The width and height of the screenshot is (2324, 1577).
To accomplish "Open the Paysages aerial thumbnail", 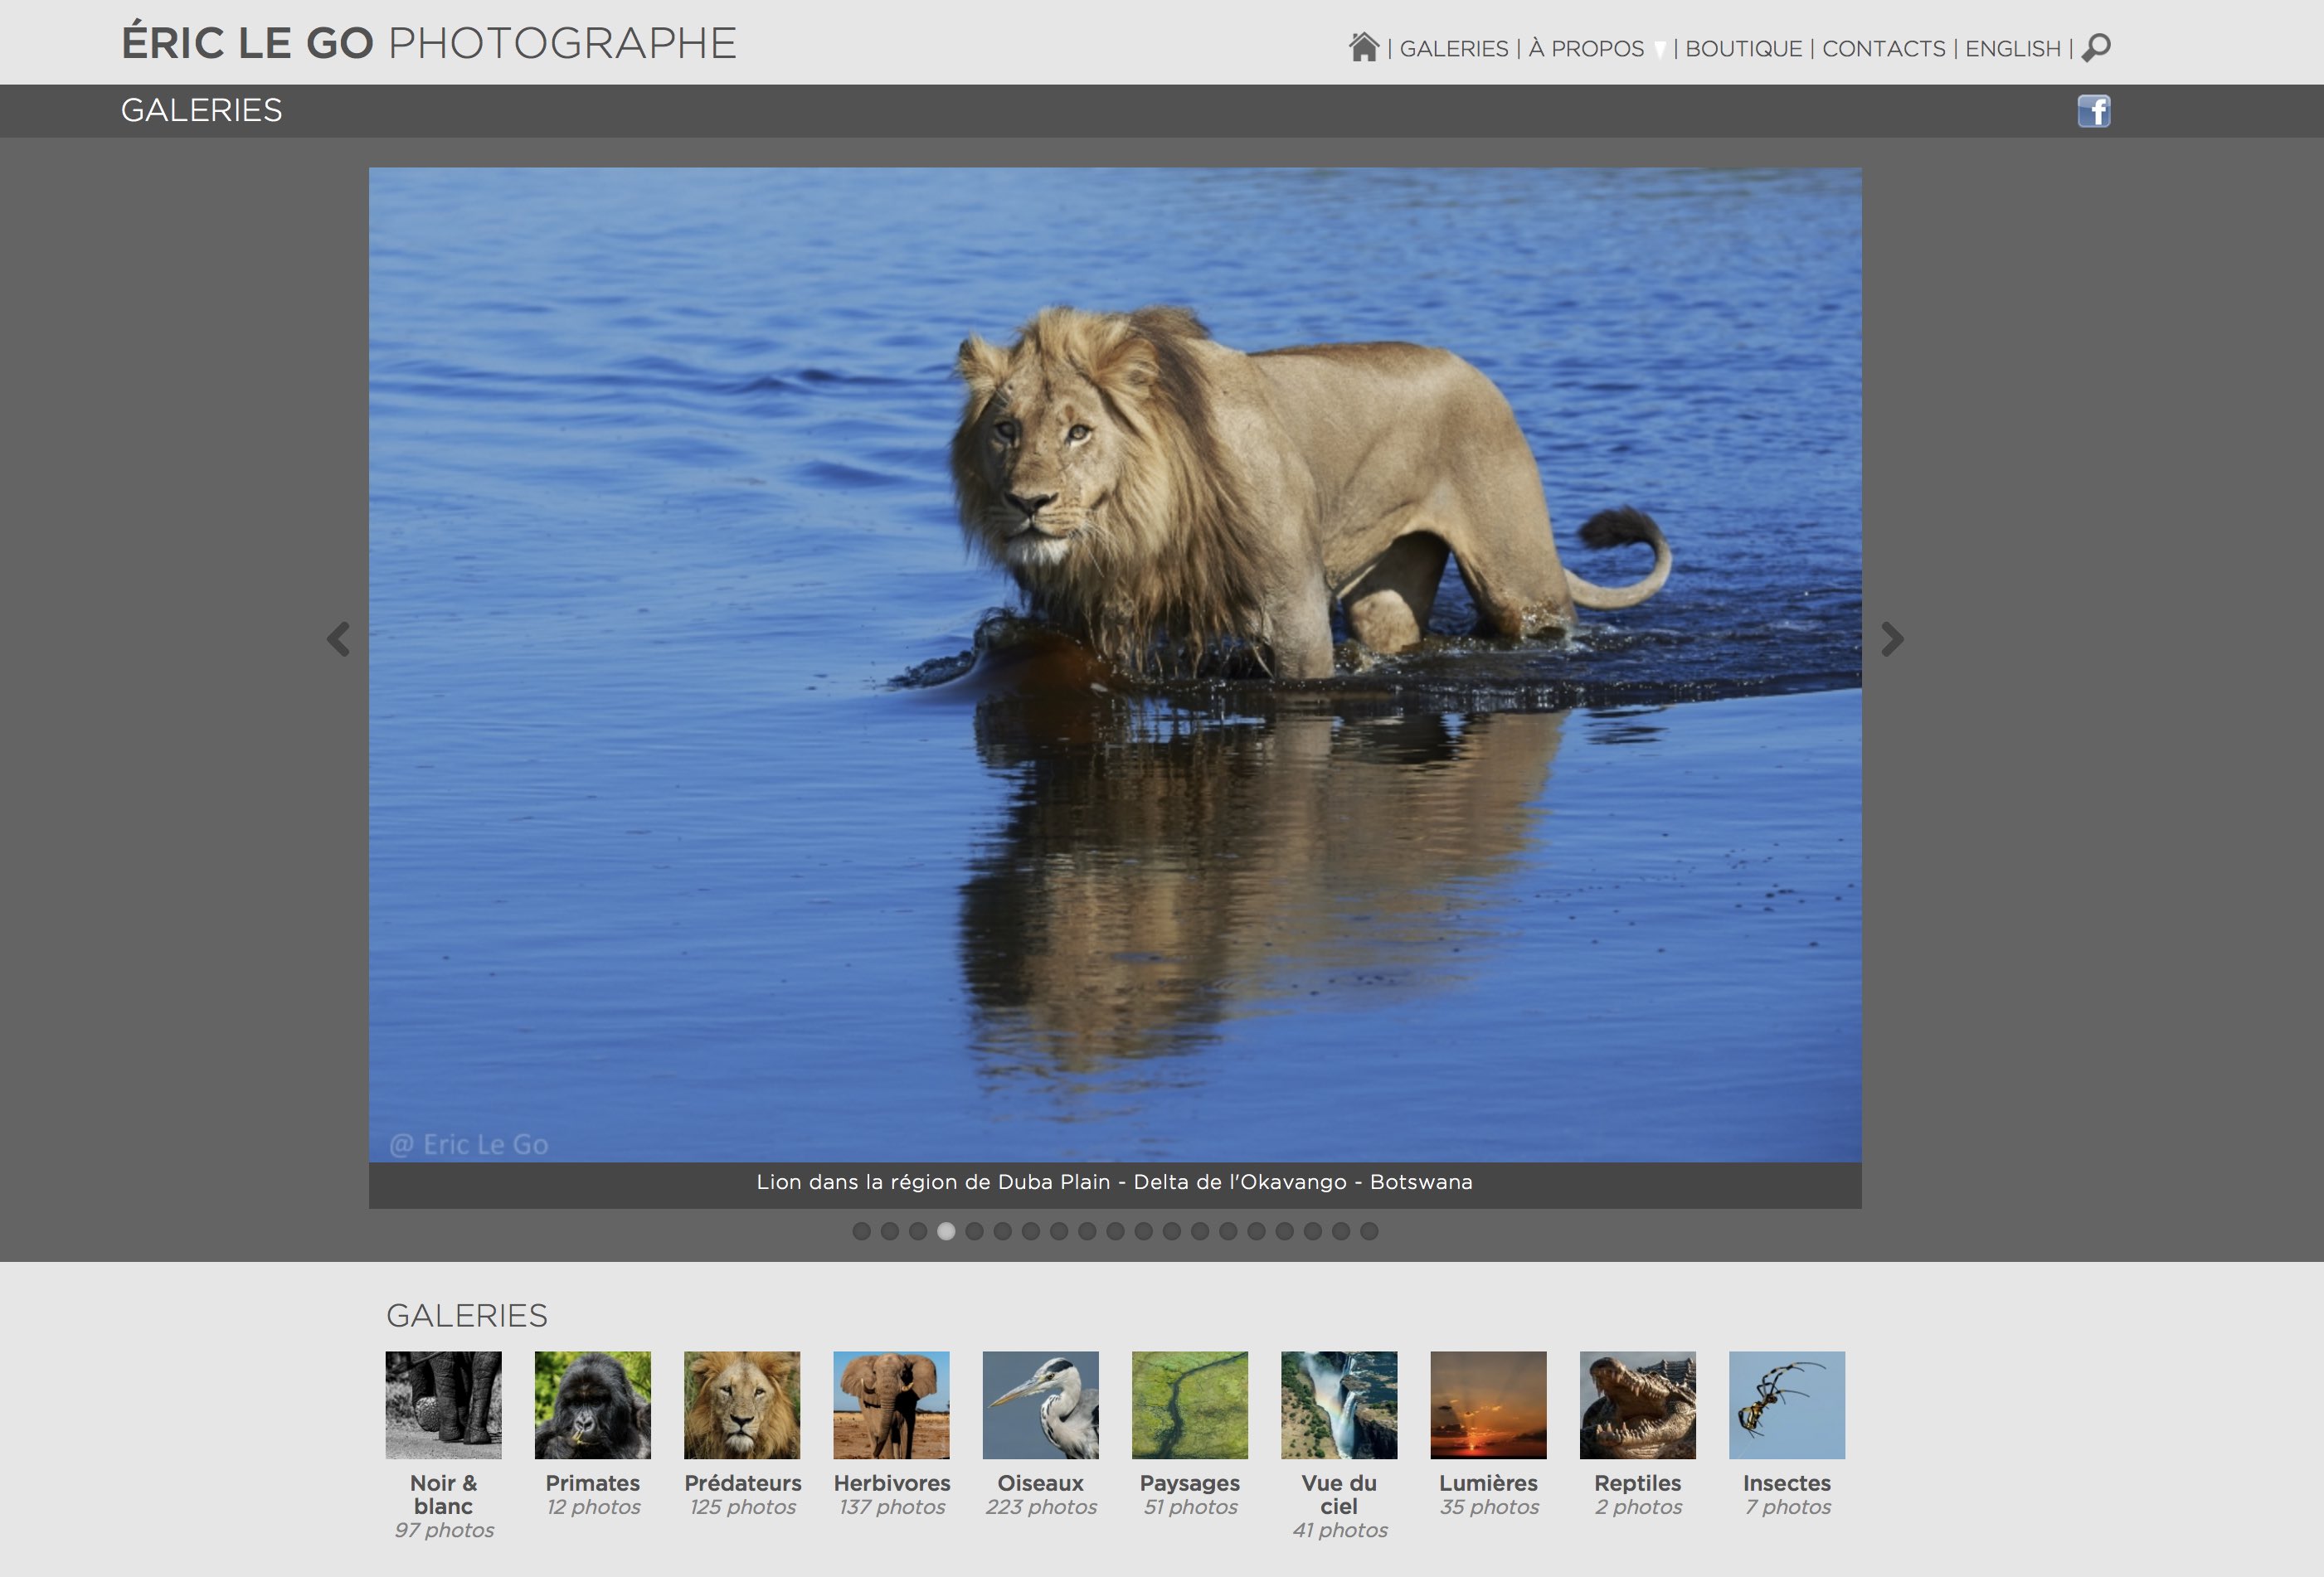I will [x=1190, y=1405].
